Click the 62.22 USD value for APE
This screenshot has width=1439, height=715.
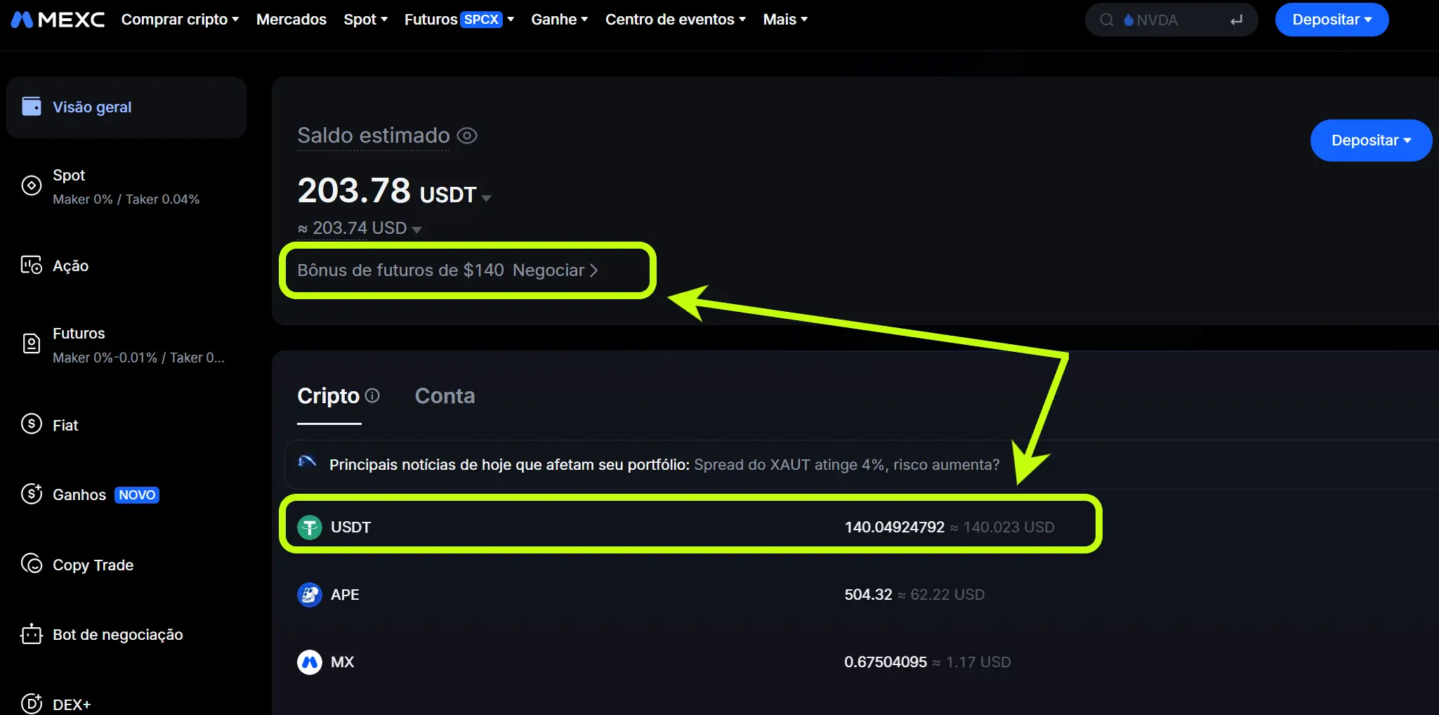(947, 594)
